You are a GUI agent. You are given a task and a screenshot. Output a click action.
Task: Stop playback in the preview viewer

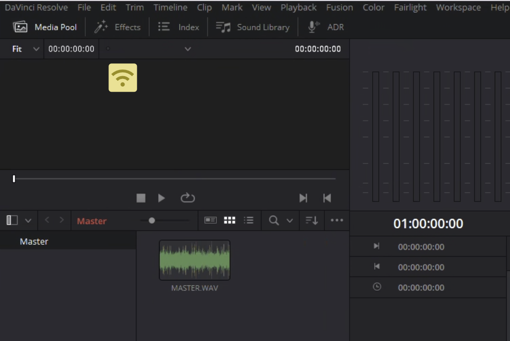click(x=141, y=198)
